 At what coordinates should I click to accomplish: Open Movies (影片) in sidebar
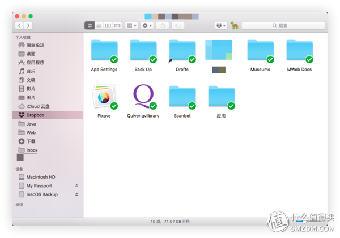(48, 89)
